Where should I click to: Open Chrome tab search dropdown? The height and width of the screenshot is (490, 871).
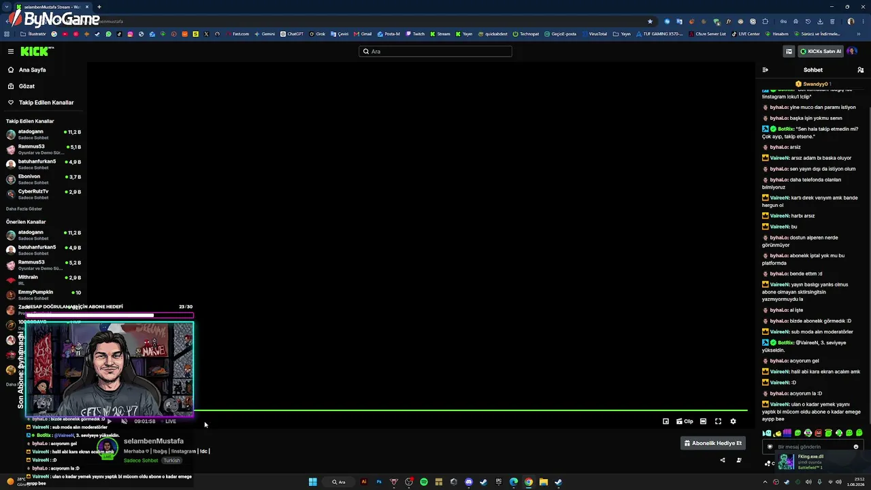[x=7, y=7]
